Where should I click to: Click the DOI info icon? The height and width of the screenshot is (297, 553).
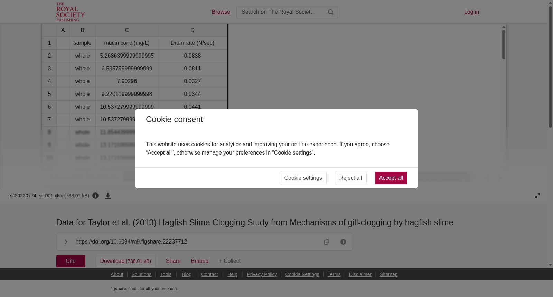click(x=343, y=242)
